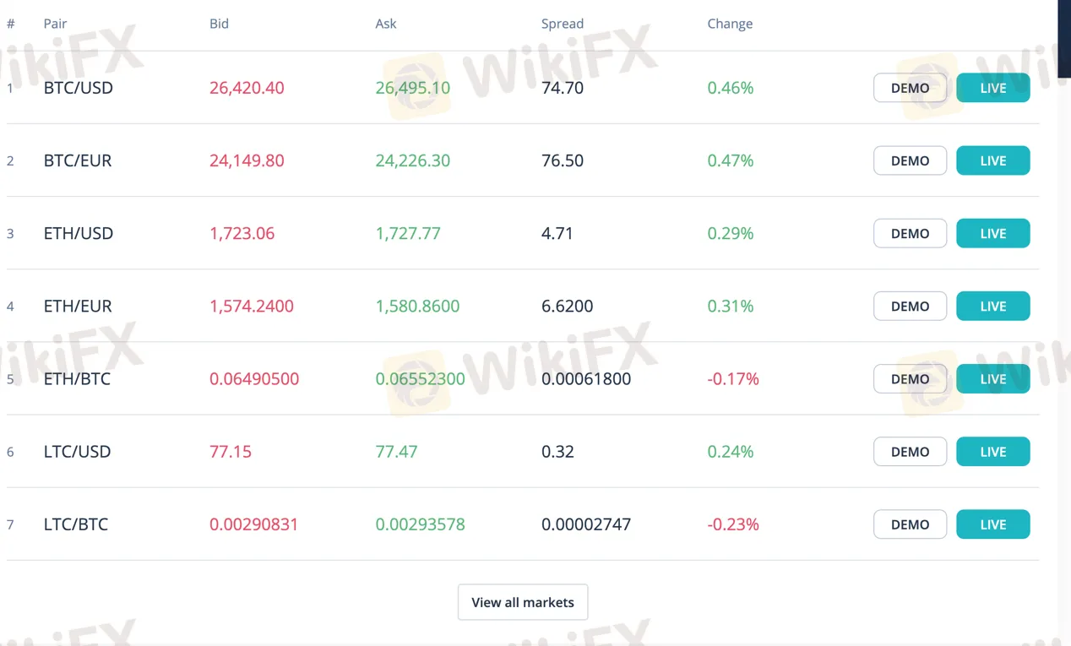
Task: Click bid price 24,149.80
Action: [247, 160]
